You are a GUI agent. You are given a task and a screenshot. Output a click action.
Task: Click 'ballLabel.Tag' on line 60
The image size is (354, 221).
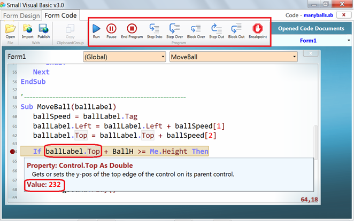point(110,116)
